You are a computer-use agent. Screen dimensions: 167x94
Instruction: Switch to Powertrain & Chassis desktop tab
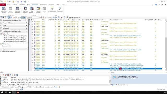38,87
